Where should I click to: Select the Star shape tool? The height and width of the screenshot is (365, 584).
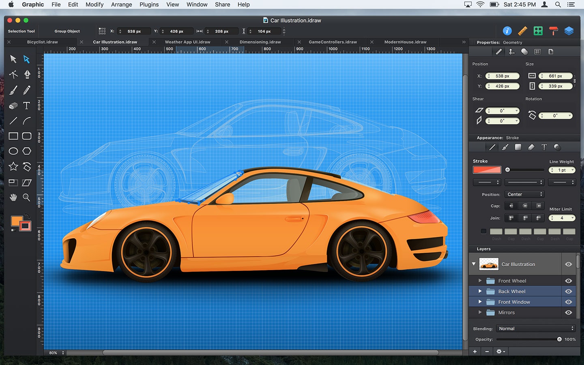(x=13, y=167)
